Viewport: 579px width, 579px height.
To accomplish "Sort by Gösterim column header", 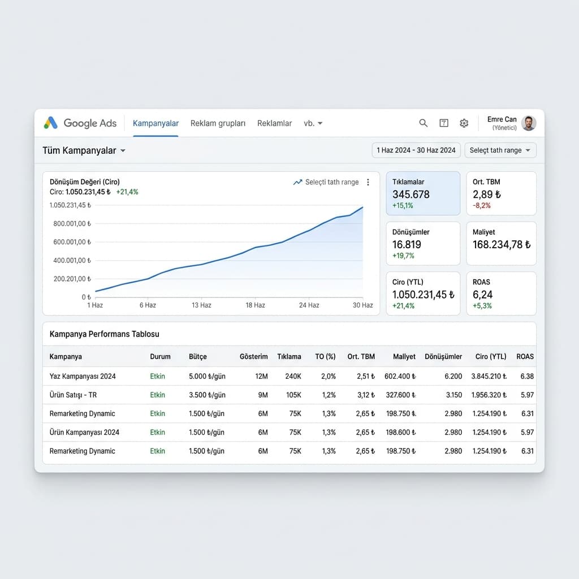I will point(254,357).
